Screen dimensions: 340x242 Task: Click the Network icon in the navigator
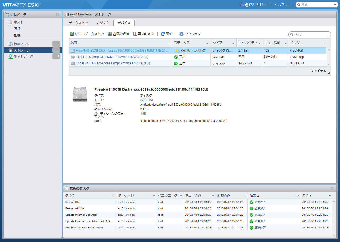11,56
